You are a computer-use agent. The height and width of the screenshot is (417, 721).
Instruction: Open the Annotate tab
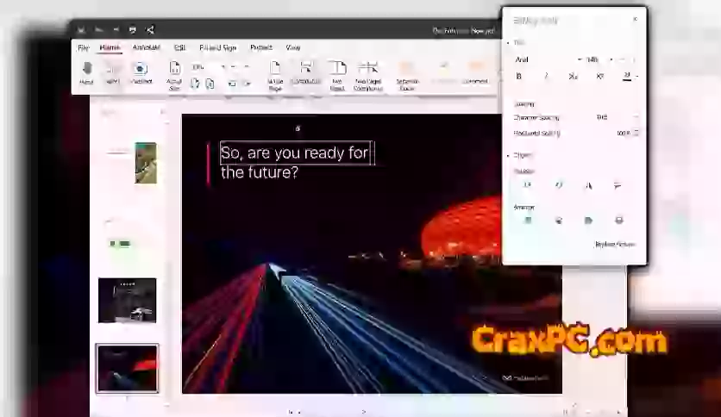pos(147,47)
